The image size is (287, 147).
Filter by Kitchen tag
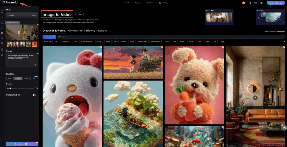coord(191,41)
